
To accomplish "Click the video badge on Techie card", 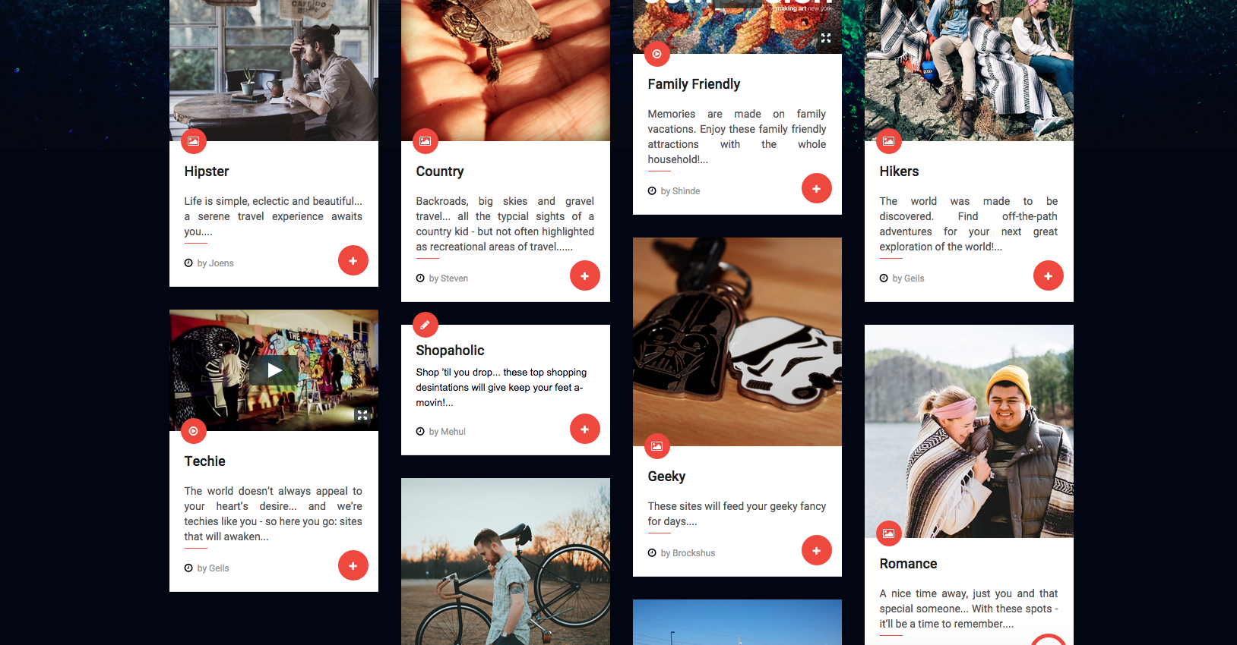I will tap(193, 431).
